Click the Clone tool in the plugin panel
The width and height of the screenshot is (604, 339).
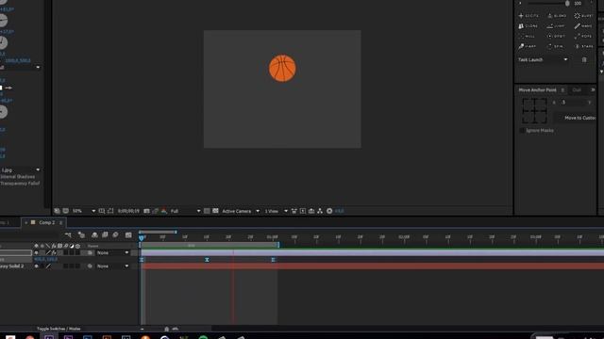tap(528, 26)
